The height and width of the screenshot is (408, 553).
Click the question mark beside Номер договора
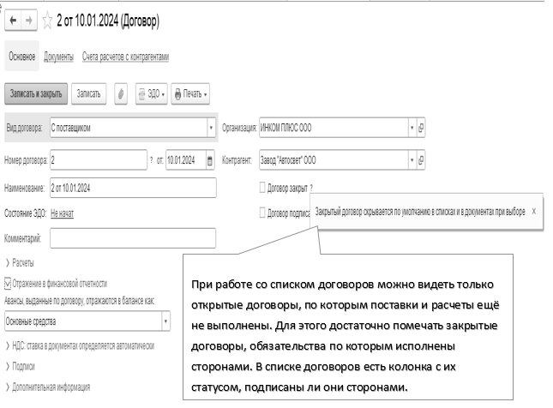[151, 160]
